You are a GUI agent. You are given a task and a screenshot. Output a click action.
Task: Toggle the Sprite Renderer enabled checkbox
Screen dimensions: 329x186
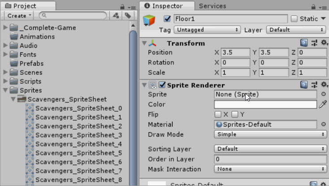162,85
